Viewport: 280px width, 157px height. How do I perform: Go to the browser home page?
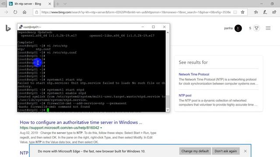point(24,12)
